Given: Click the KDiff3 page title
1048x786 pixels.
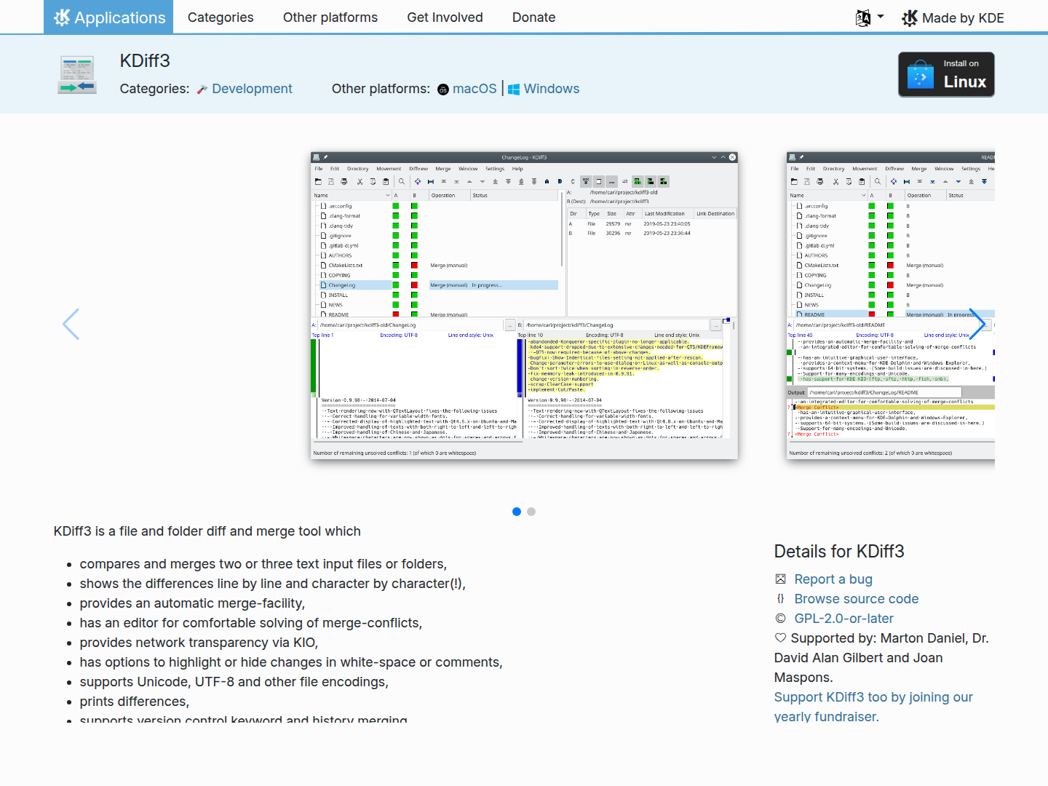Looking at the screenshot, I should click(x=145, y=60).
